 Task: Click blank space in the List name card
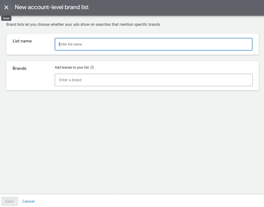click(x=29, y=49)
